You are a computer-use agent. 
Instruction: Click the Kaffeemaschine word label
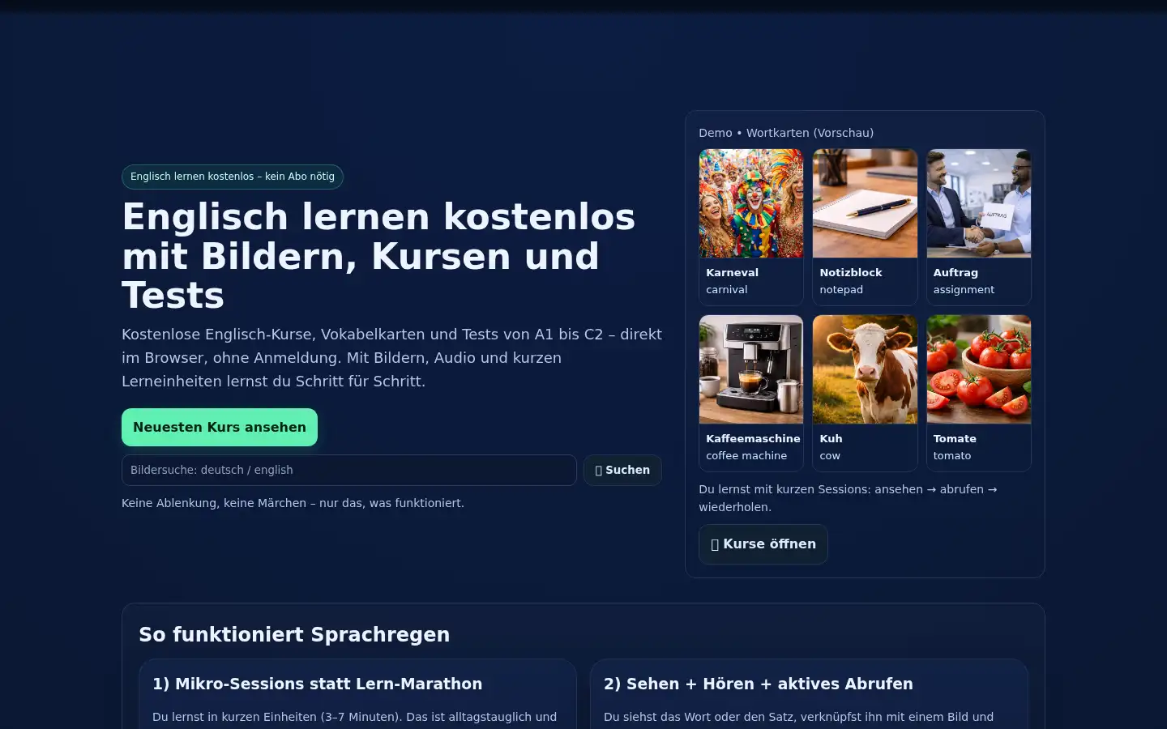tap(753, 439)
